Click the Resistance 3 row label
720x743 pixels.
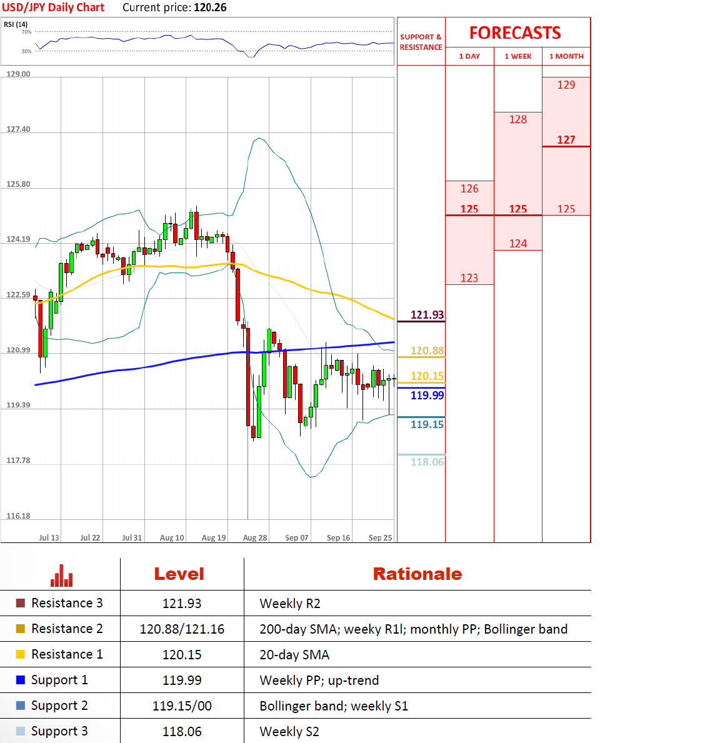point(67,603)
